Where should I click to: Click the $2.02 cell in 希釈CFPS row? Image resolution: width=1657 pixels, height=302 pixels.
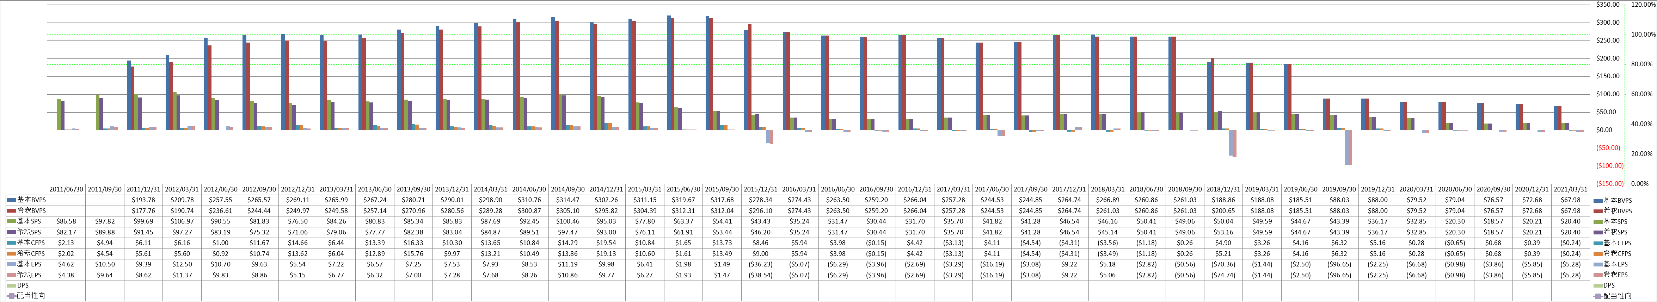point(66,254)
